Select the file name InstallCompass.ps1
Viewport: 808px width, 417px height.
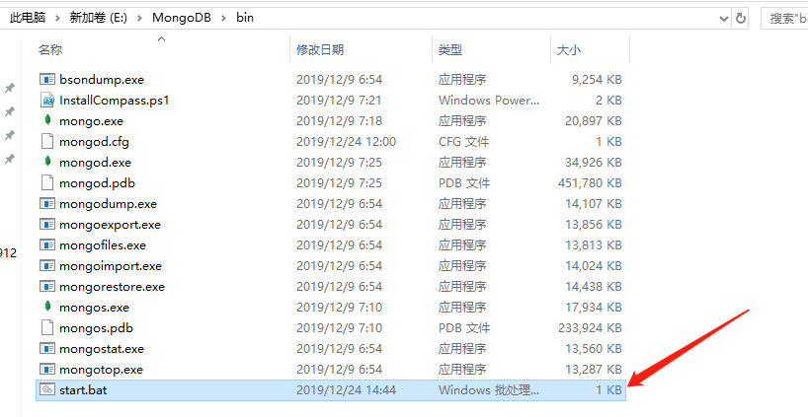click(114, 101)
